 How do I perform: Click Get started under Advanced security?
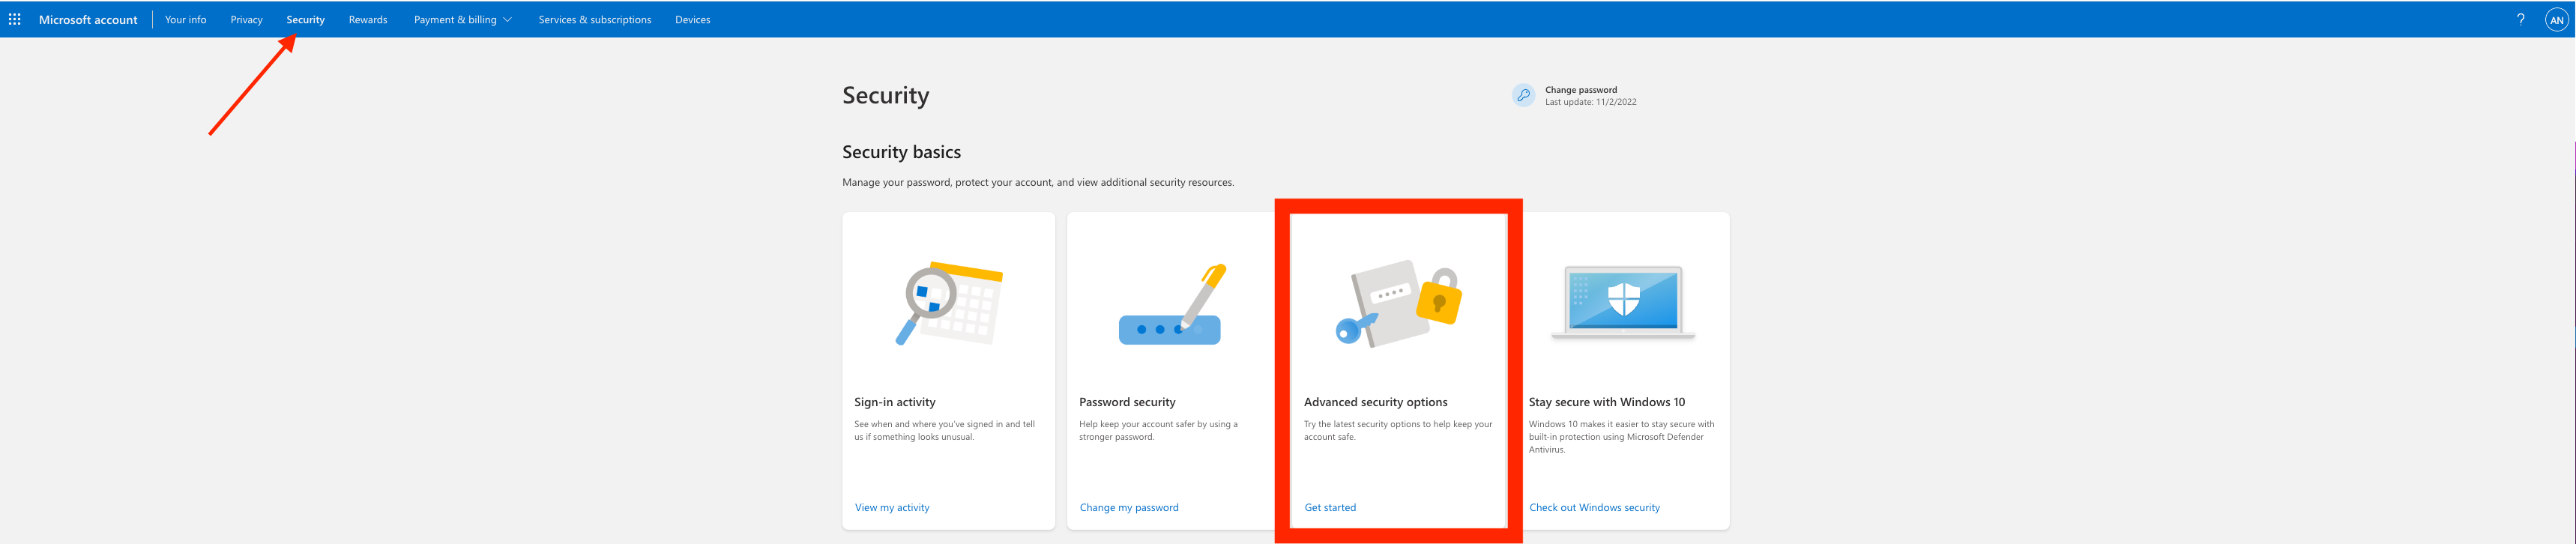(1330, 507)
